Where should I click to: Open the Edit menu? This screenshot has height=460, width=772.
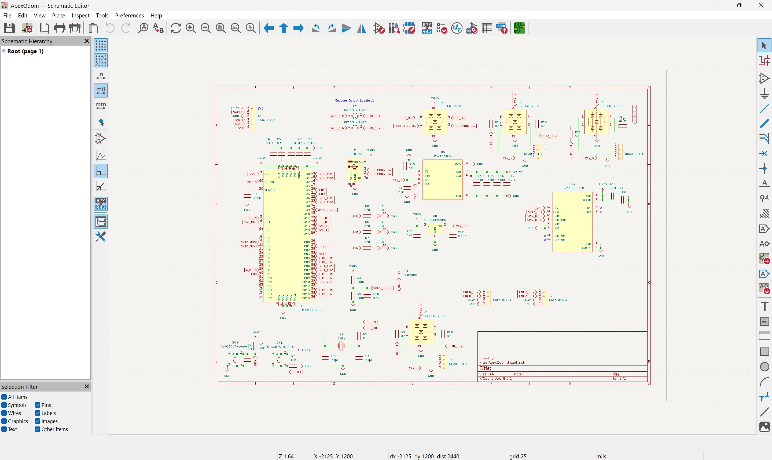coord(23,16)
